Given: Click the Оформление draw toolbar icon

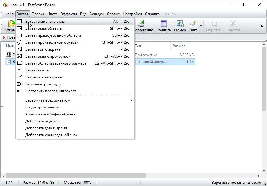Looking at the screenshot, I should coord(141,23).
